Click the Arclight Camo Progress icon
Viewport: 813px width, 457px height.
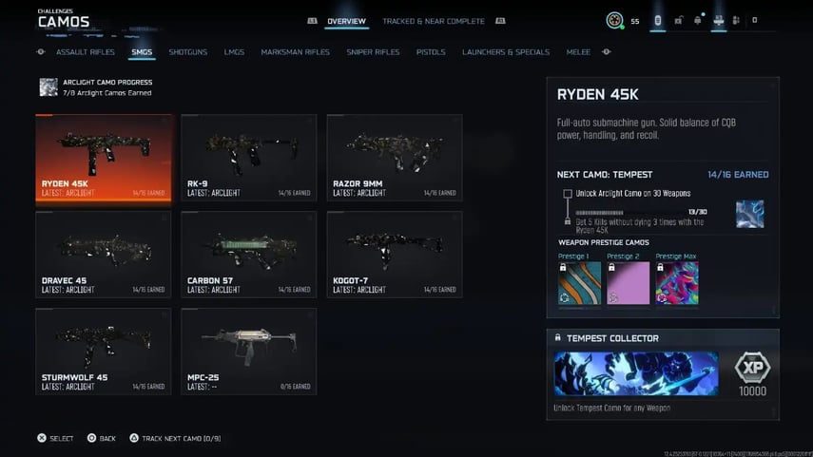[48, 87]
